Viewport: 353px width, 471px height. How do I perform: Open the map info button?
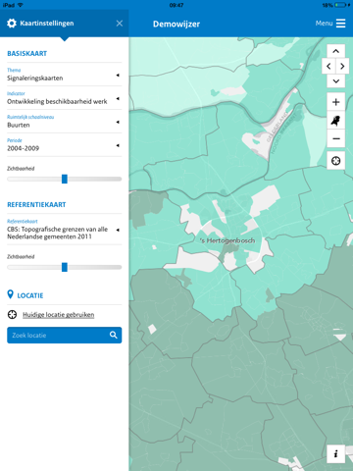[x=335, y=454]
